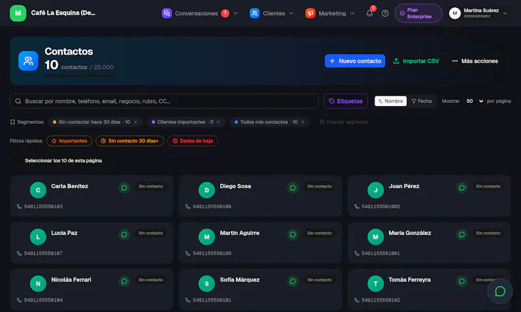The image size is (521, 312).
Task: Open the Martina Suárez account menu
Action: point(478,13)
